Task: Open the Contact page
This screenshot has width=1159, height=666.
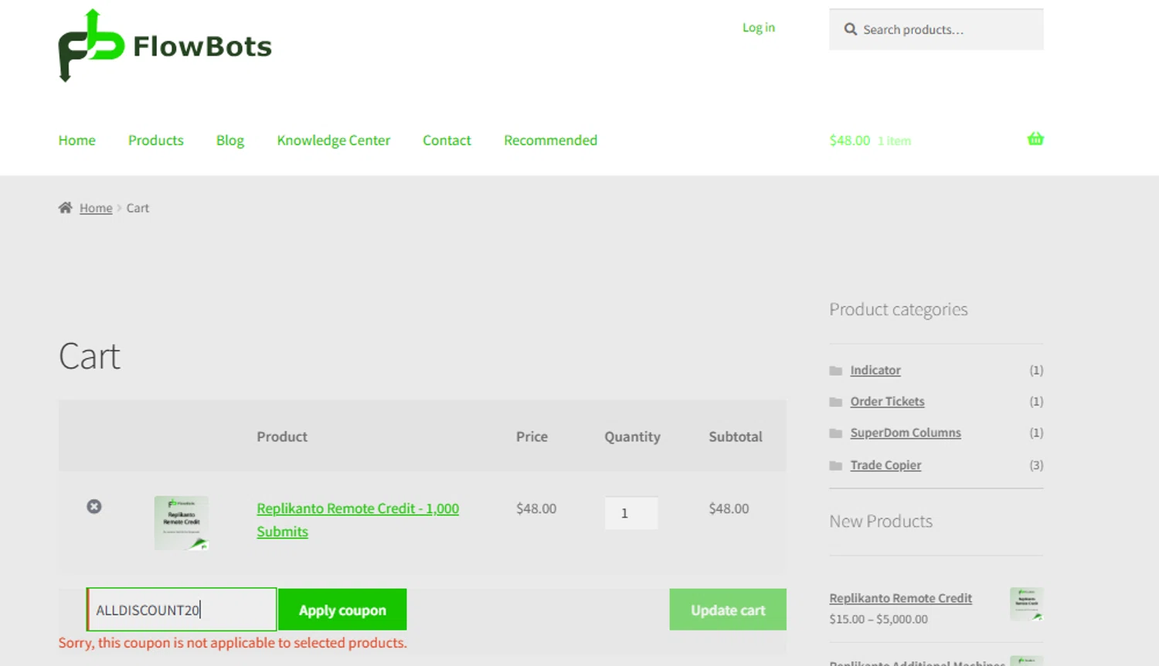Action: pyautogui.click(x=447, y=140)
